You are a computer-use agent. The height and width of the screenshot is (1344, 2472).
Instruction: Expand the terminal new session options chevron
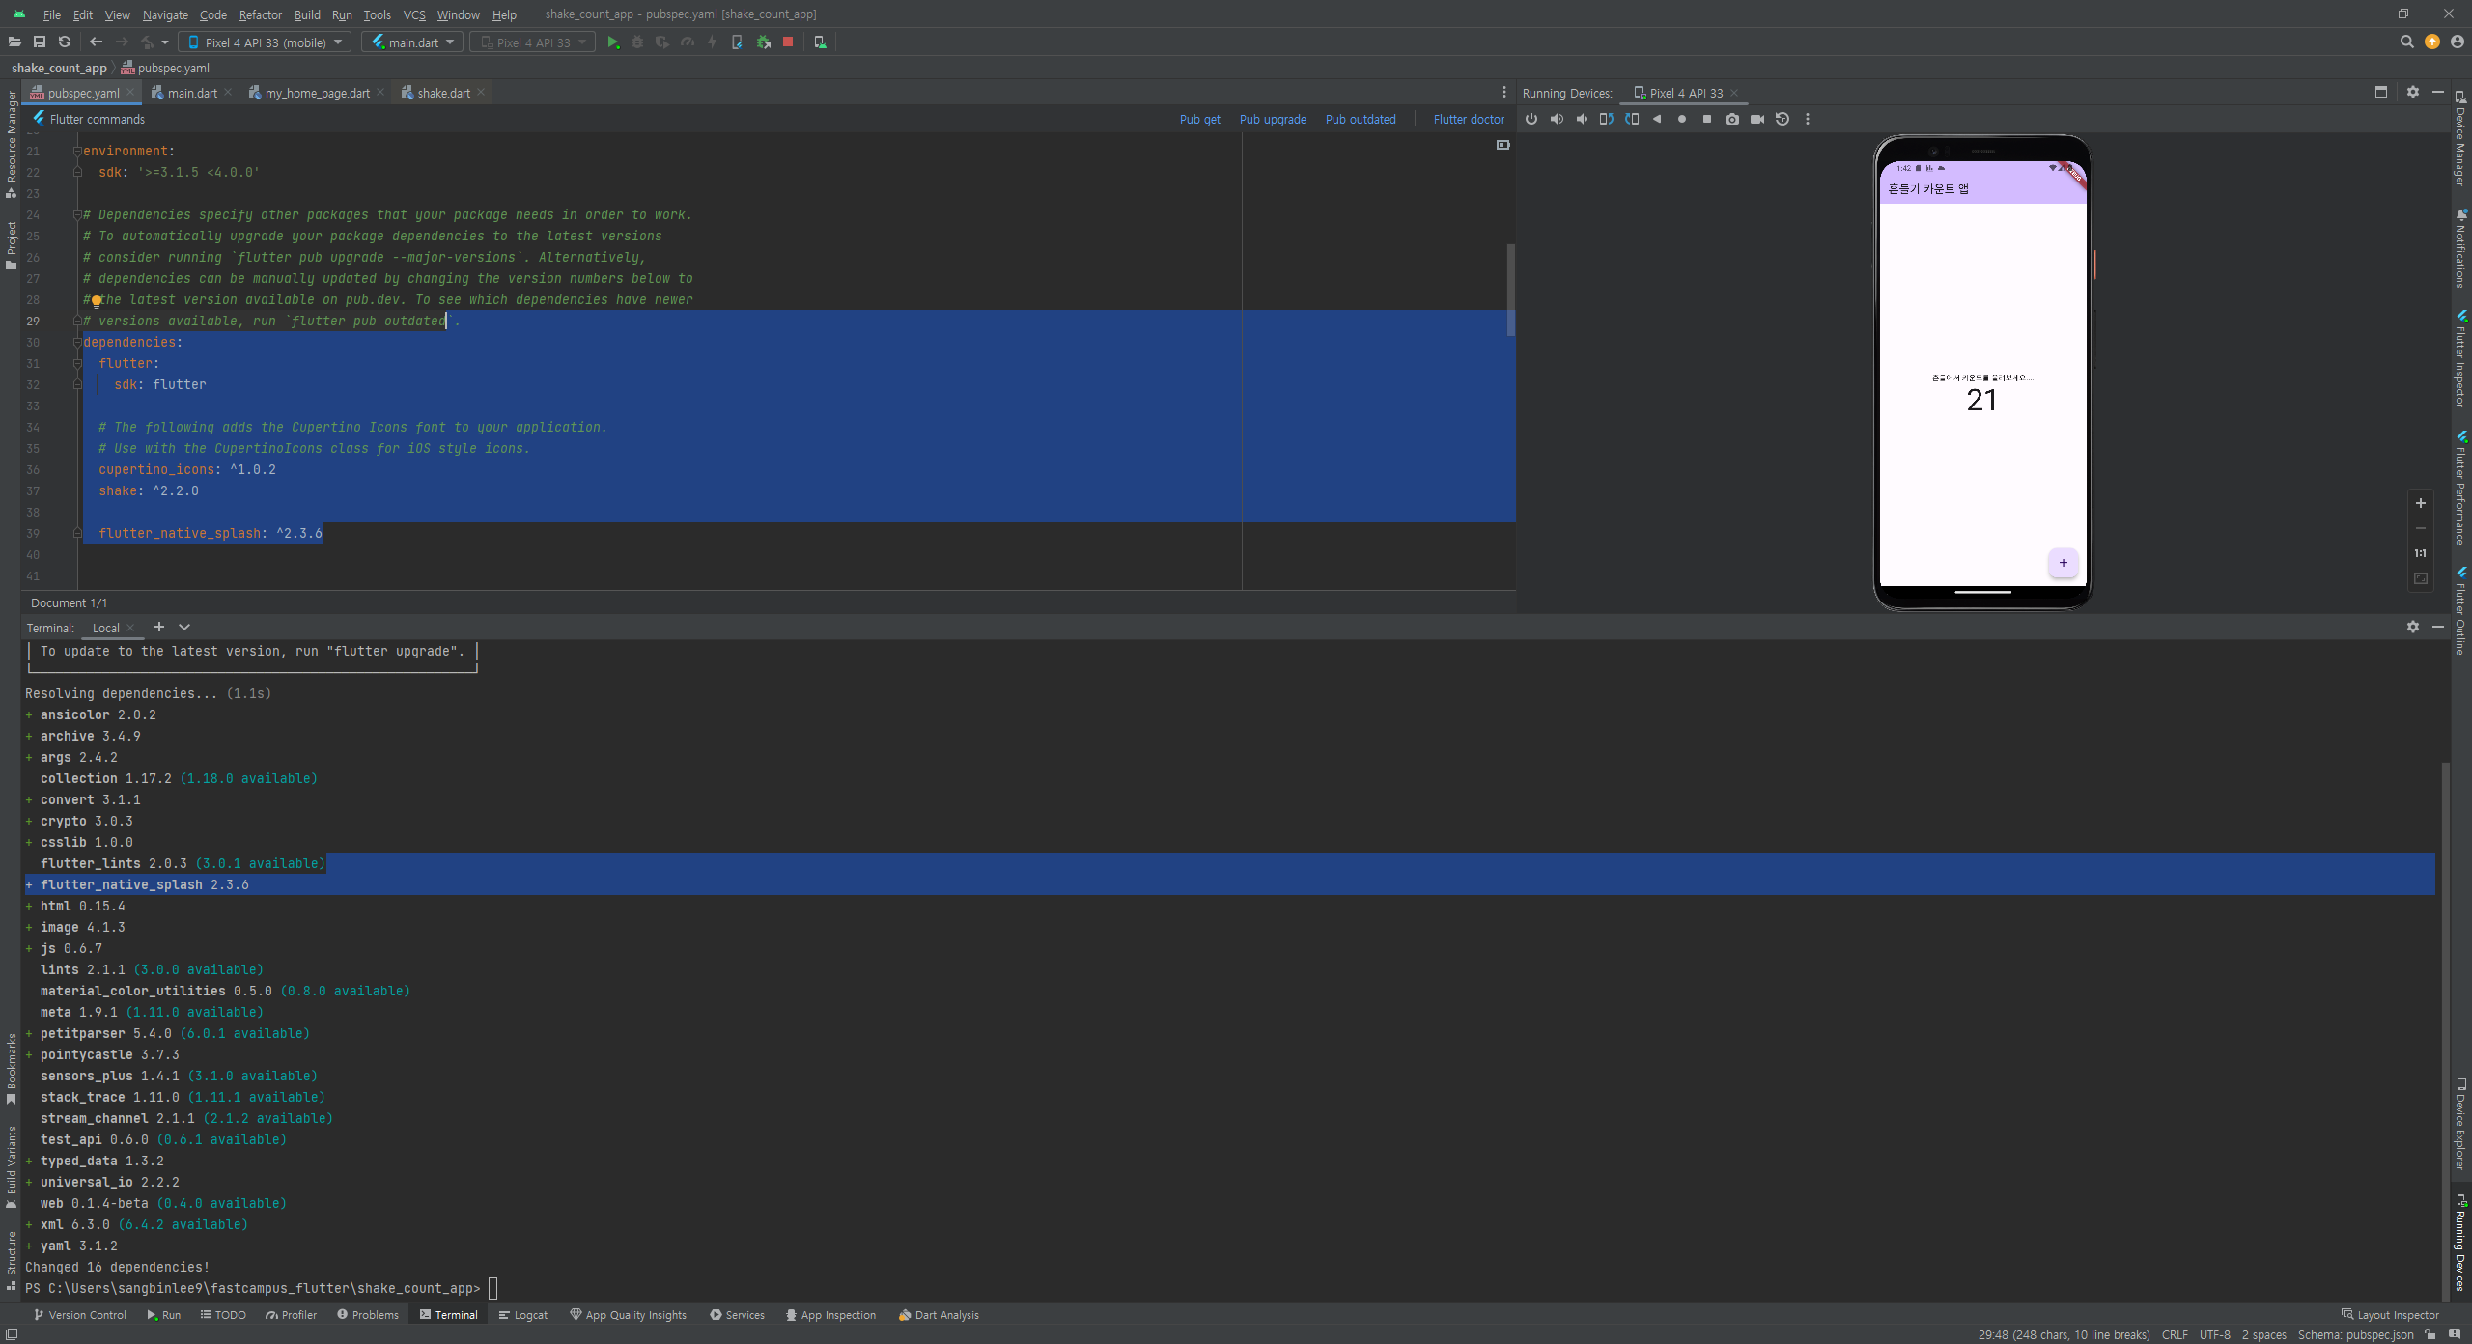(x=184, y=628)
